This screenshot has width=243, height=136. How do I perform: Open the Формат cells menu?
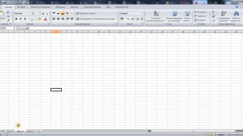[x=200, y=20]
